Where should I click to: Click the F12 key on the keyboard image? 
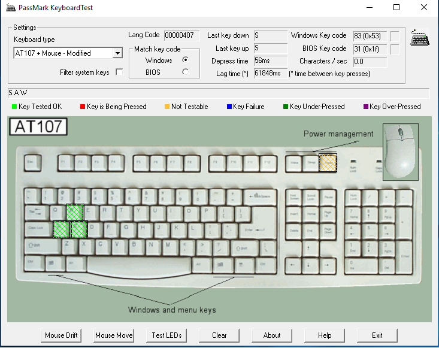pyautogui.click(x=268, y=163)
